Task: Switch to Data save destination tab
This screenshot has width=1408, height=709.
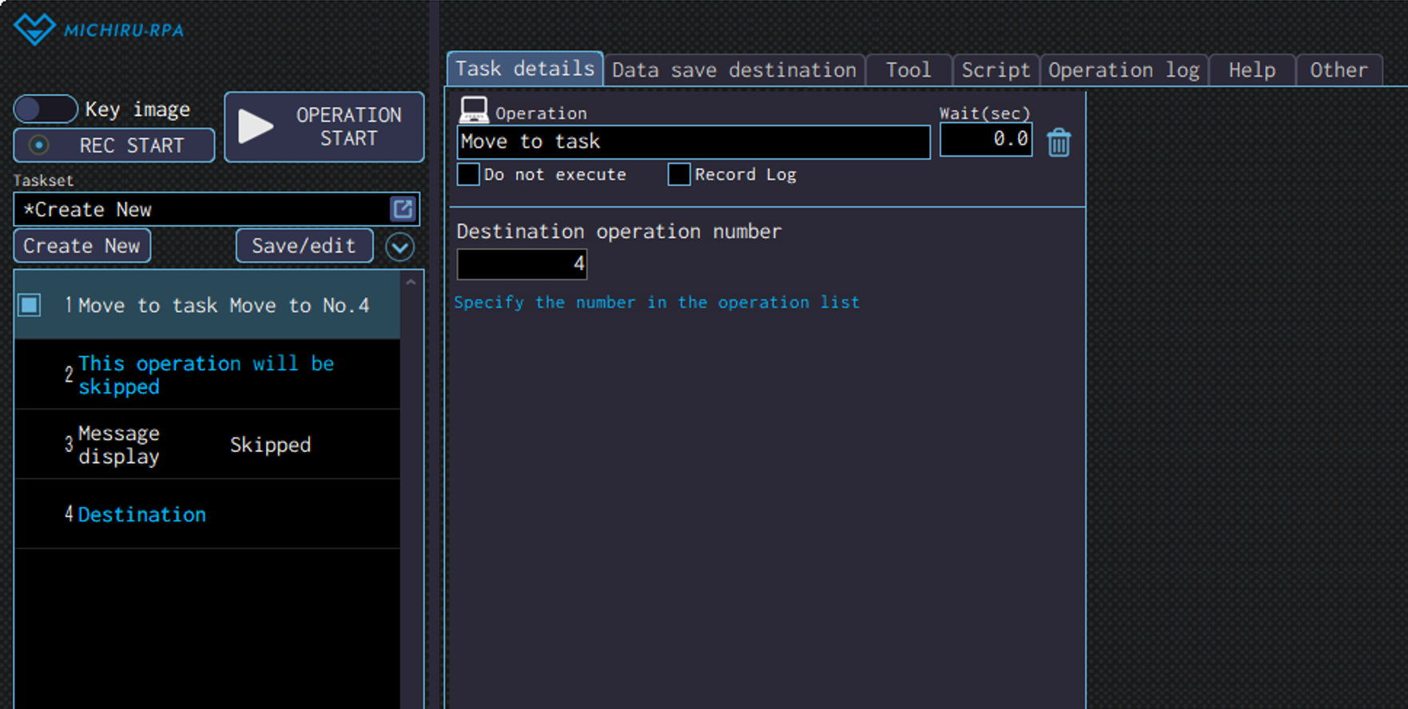Action: tap(734, 70)
